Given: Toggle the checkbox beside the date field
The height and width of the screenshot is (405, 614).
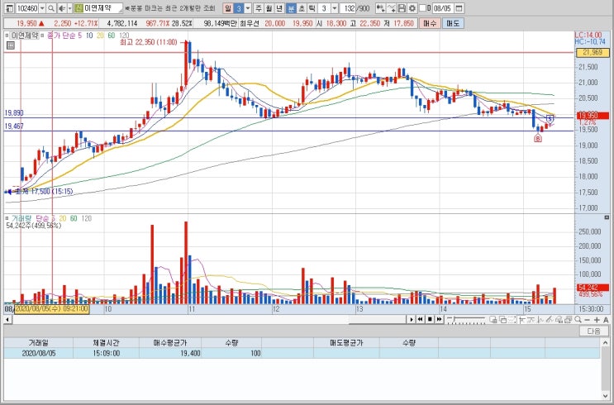Looking at the screenshot, I should coord(422,8).
